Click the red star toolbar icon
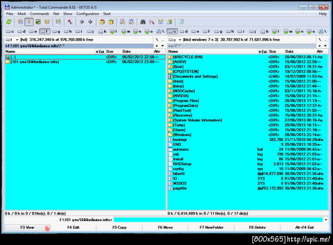The image size is (333, 245). tap(70, 22)
